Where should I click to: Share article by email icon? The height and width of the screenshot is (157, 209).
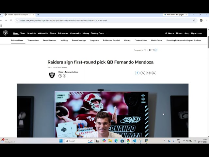pos(148,73)
